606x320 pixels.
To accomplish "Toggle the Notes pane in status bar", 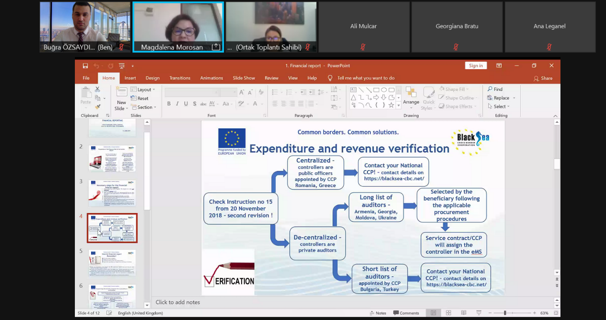I will (x=377, y=313).
